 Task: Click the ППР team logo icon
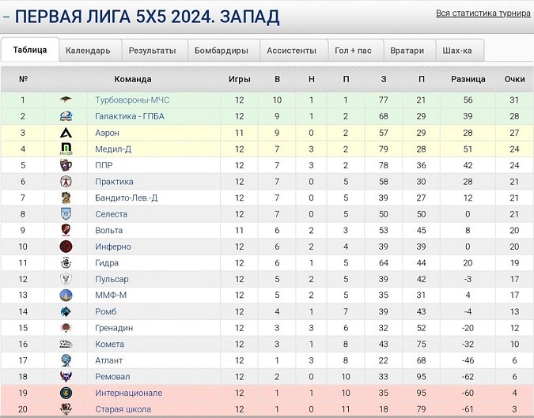66,165
